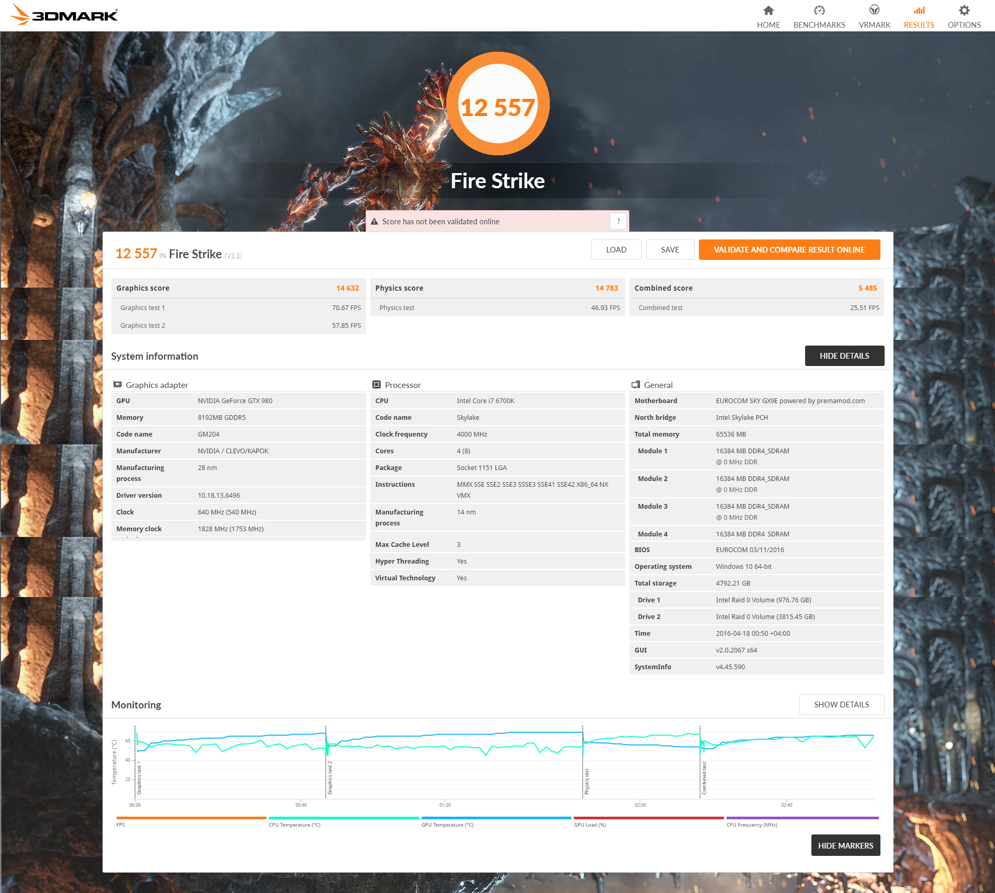Click the SystemInfo v4.45.590 value
This screenshot has width=995, height=893.
pos(730,667)
